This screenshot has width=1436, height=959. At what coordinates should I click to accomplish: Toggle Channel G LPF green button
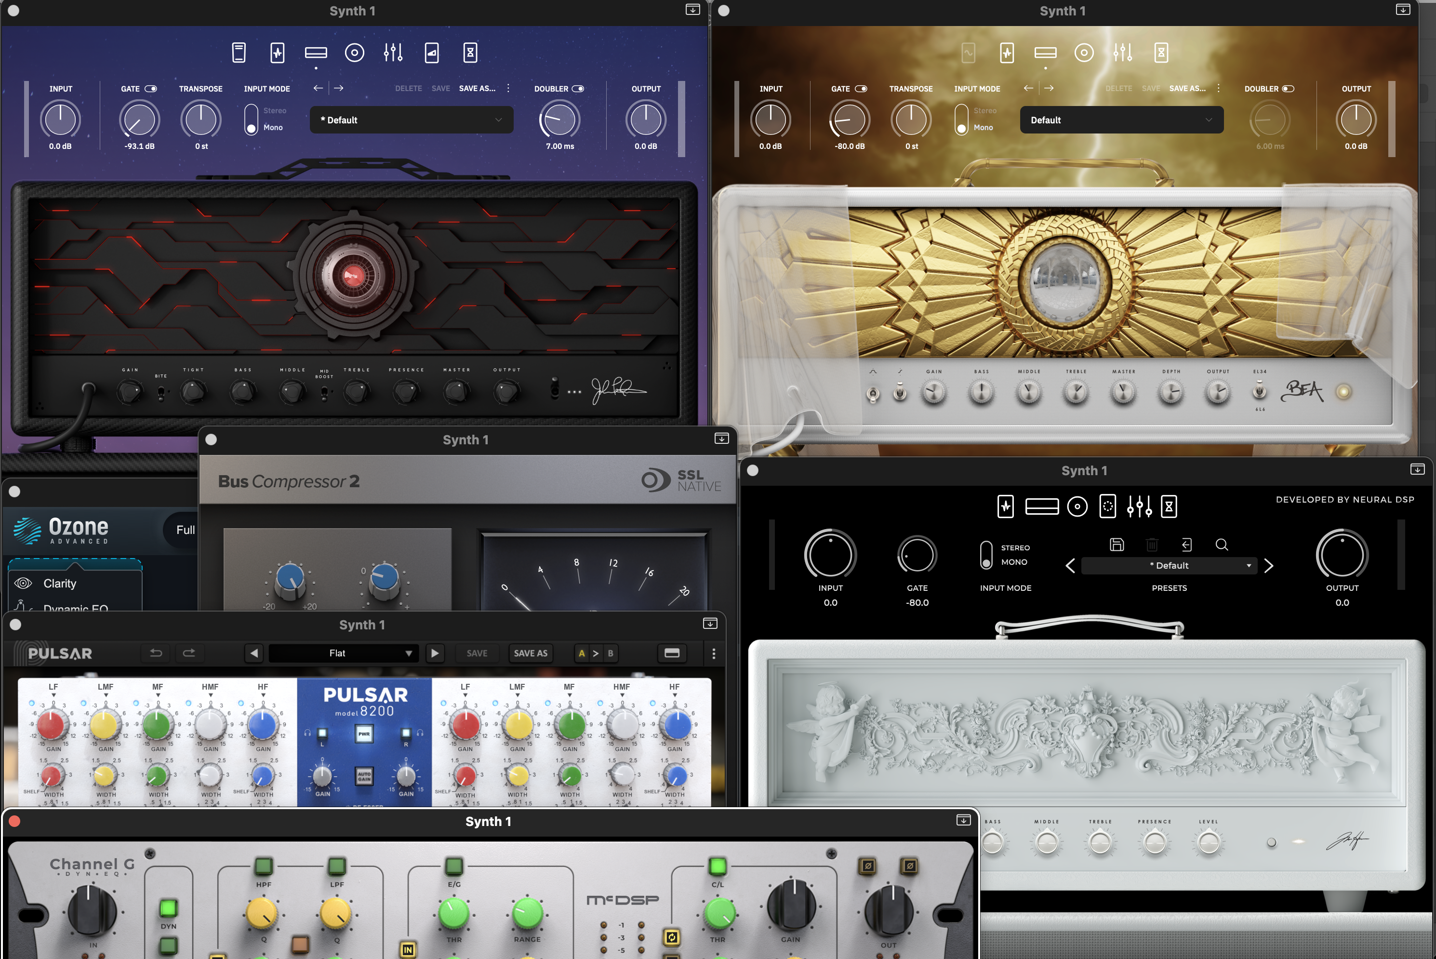click(337, 866)
